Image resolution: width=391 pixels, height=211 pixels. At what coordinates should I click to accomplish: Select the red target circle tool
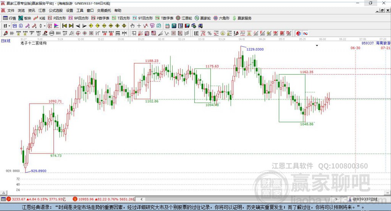pos(78,33)
